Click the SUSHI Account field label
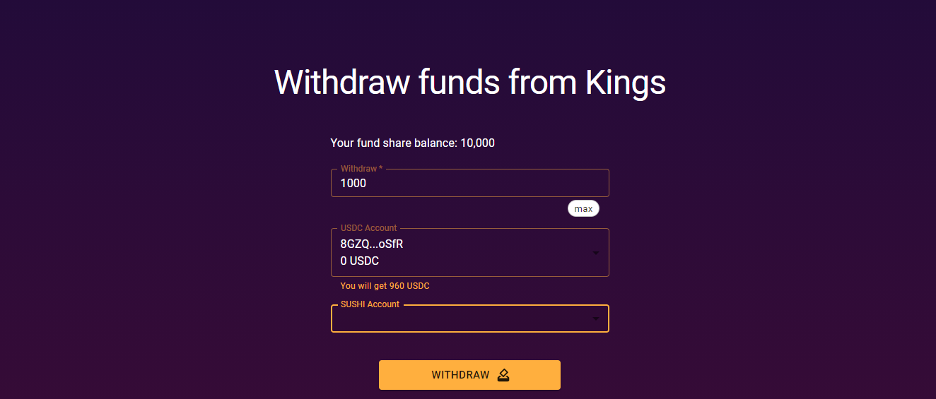The width and height of the screenshot is (936, 399). (370, 304)
